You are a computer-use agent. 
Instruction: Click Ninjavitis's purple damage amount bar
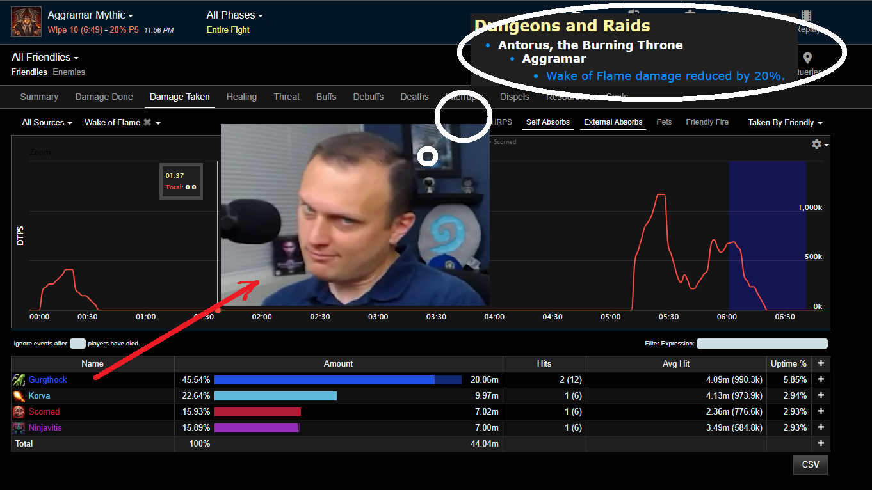click(x=257, y=428)
